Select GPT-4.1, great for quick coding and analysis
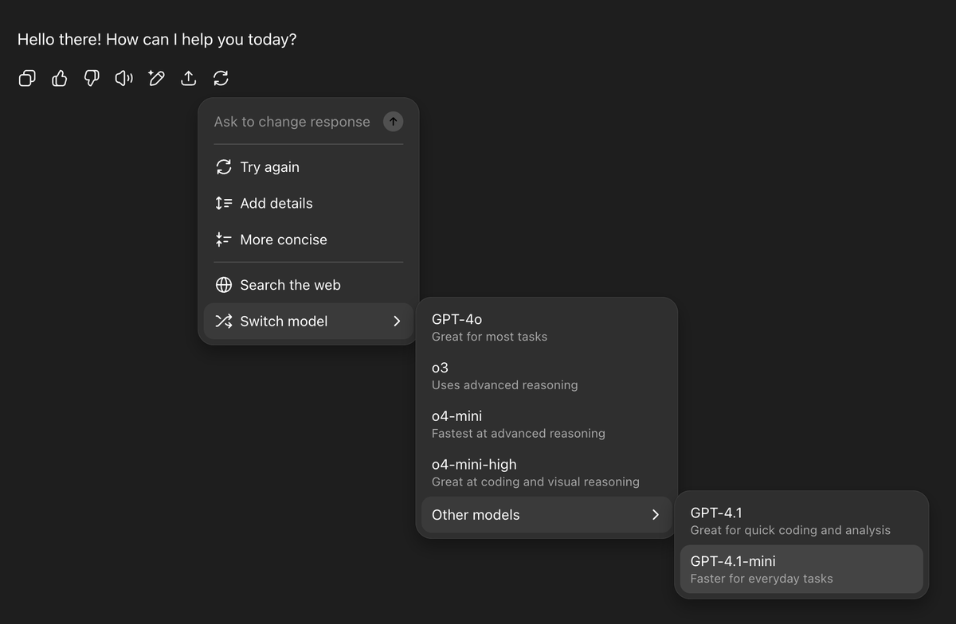The height and width of the screenshot is (624, 956). pos(801,521)
